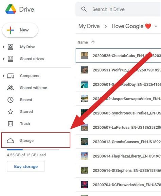This screenshot has width=161, height=196.
Task: Open Trash in sidebar
Action: click(25, 124)
